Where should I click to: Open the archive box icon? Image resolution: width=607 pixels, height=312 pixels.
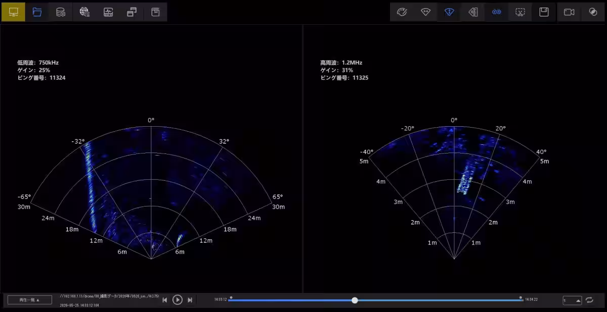pyautogui.click(x=156, y=12)
